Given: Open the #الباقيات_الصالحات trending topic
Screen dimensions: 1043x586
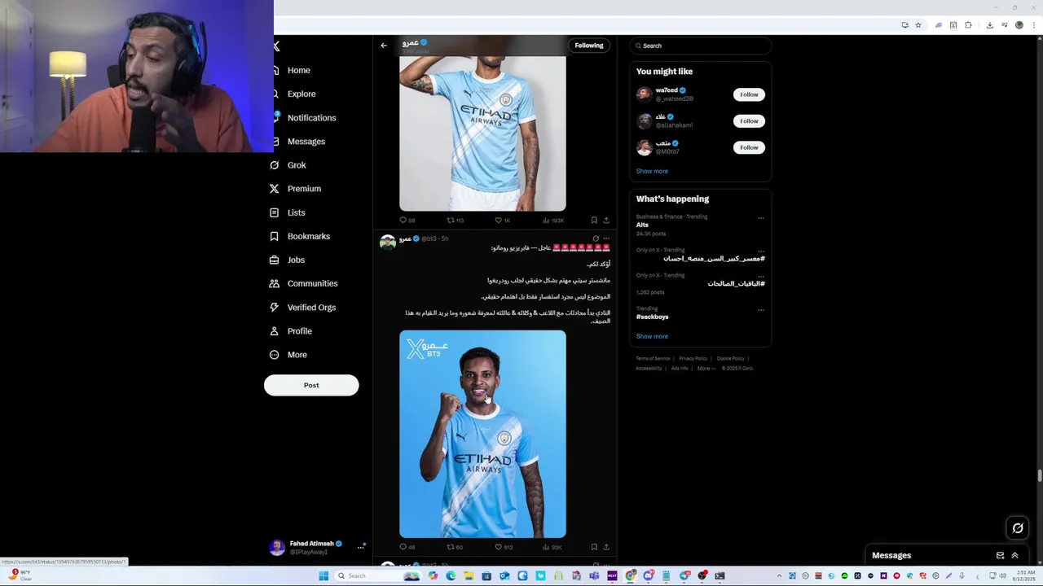Looking at the screenshot, I should pyautogui.click(x=737, y=283).
